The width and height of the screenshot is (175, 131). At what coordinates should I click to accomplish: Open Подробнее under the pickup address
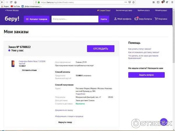point(80,94)
